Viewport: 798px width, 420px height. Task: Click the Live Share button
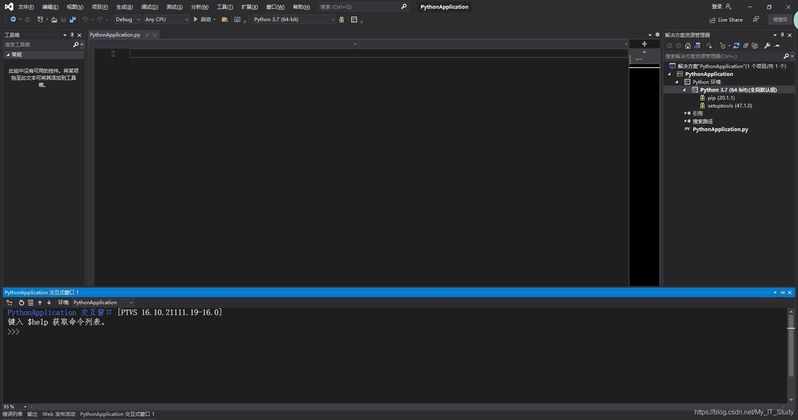tap(727, 20)
